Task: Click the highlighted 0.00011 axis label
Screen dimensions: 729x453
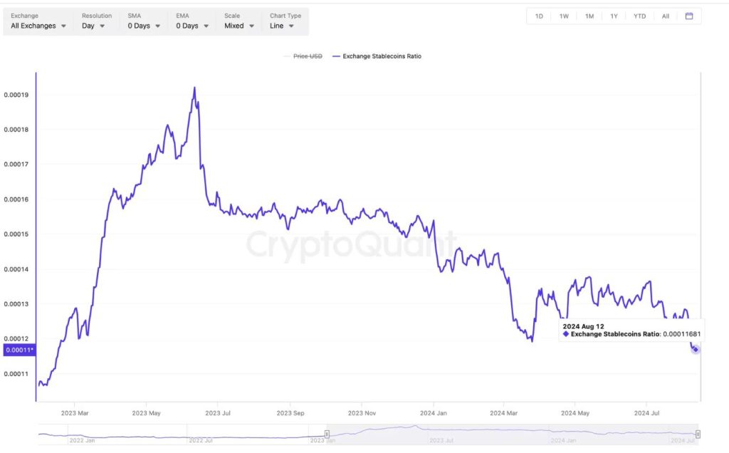Action: pyautogui.click(x=19, y=349)
